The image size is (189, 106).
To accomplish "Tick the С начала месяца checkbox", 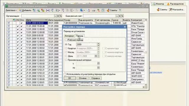I will (104, 56).
